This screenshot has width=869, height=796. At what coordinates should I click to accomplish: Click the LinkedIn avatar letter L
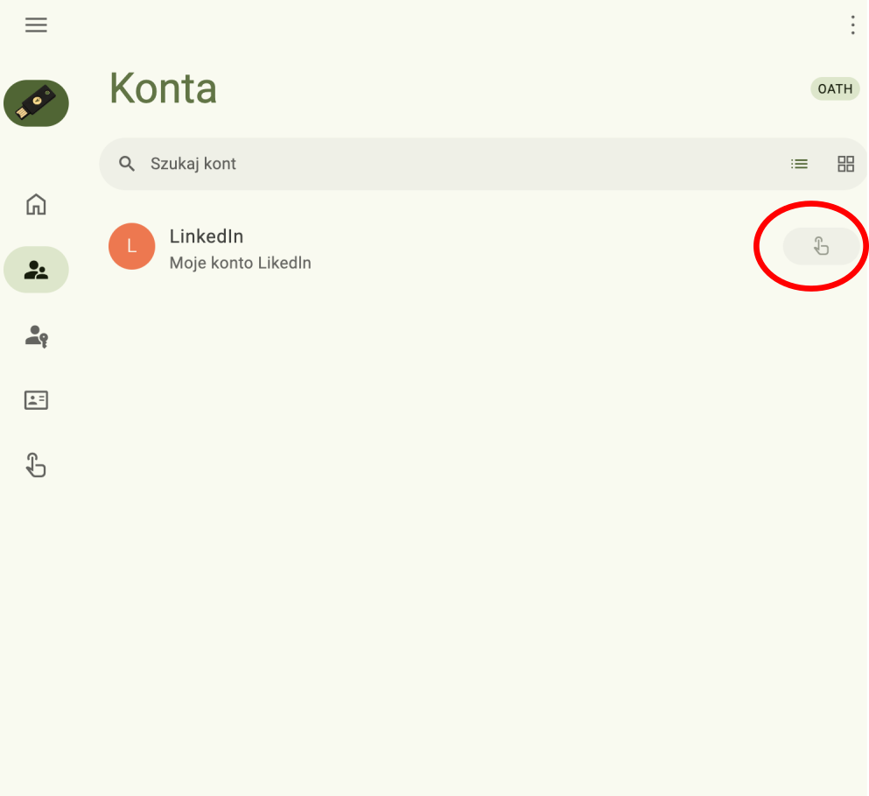(132, 246)
